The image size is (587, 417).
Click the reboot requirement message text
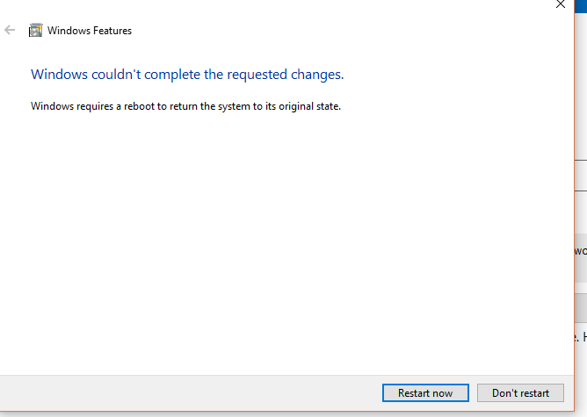pos(185,106)
